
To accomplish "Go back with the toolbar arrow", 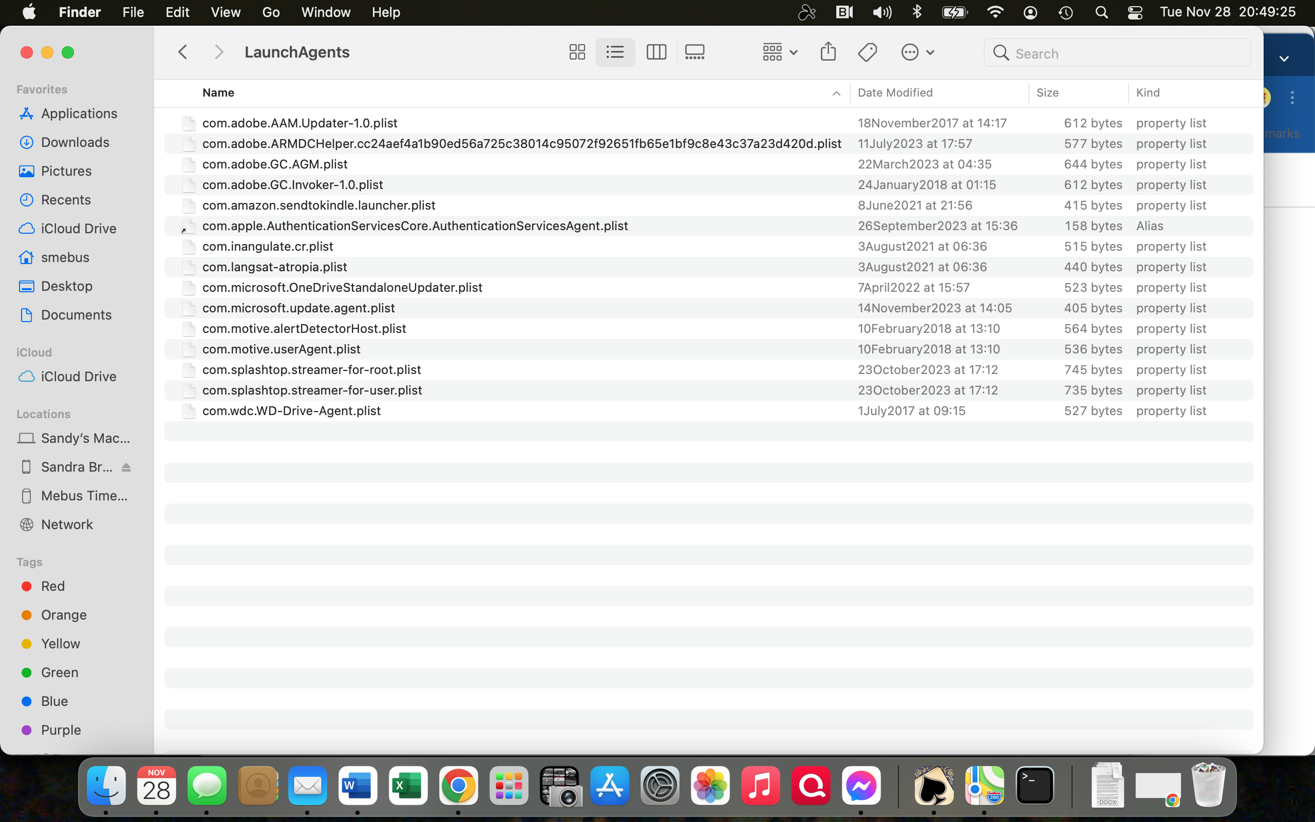I will click(x=183, y=52).
